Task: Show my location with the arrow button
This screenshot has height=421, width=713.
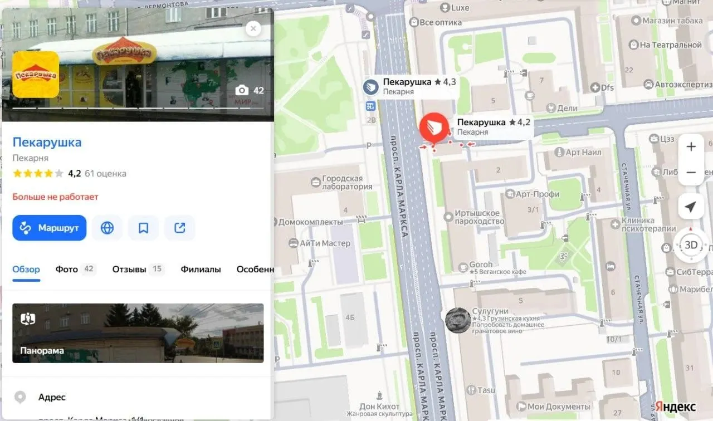Action: coord(691,207)
